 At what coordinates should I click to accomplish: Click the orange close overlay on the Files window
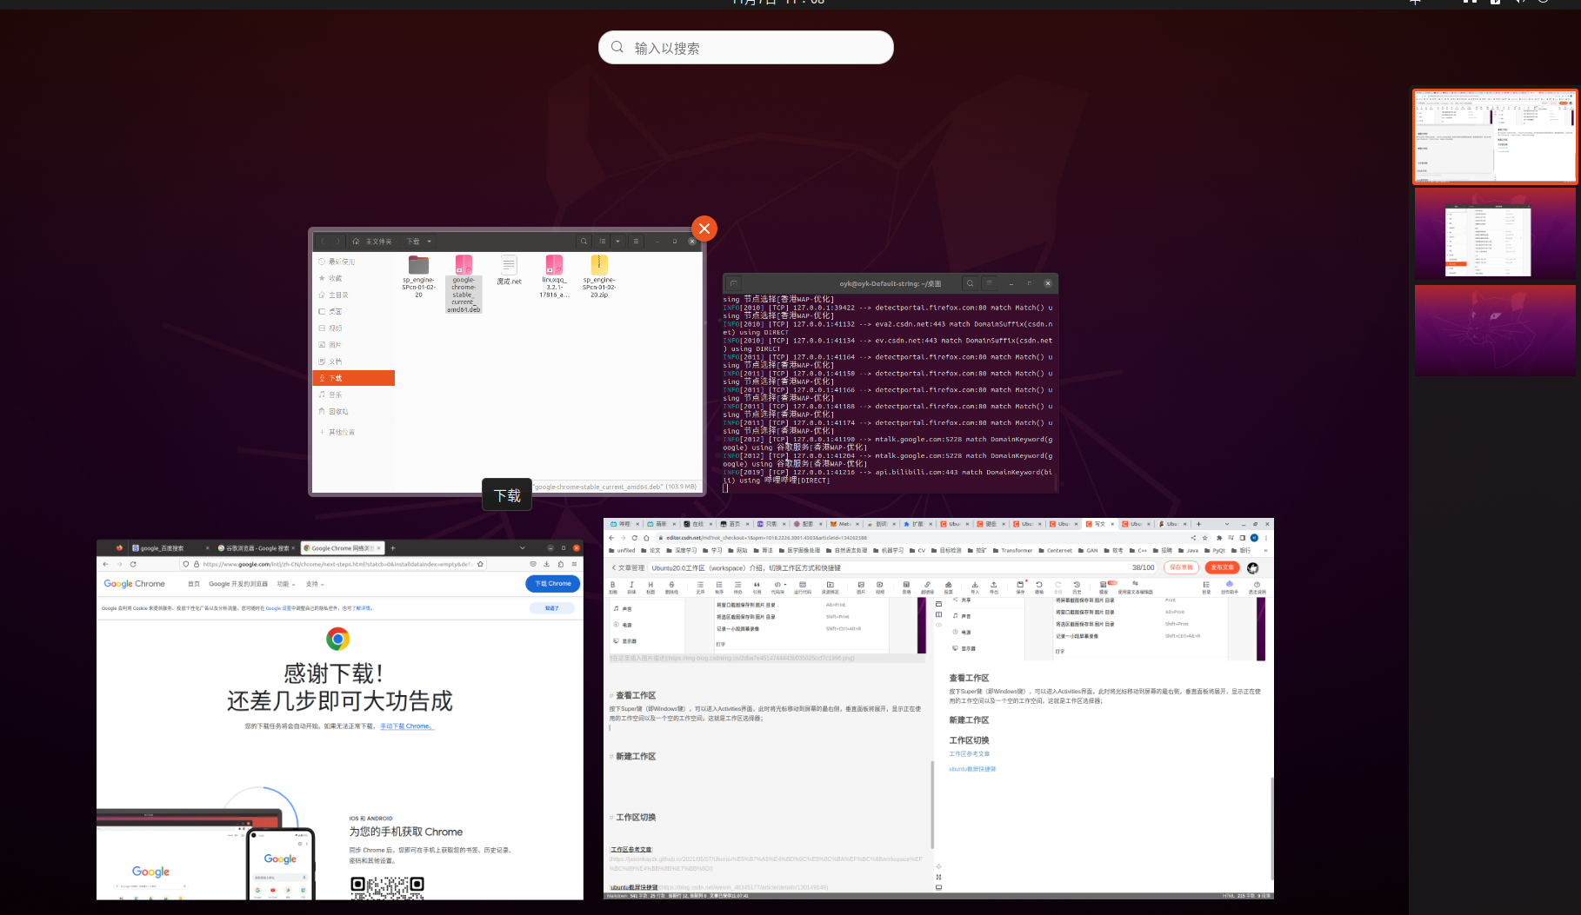[x=704, y=229]
